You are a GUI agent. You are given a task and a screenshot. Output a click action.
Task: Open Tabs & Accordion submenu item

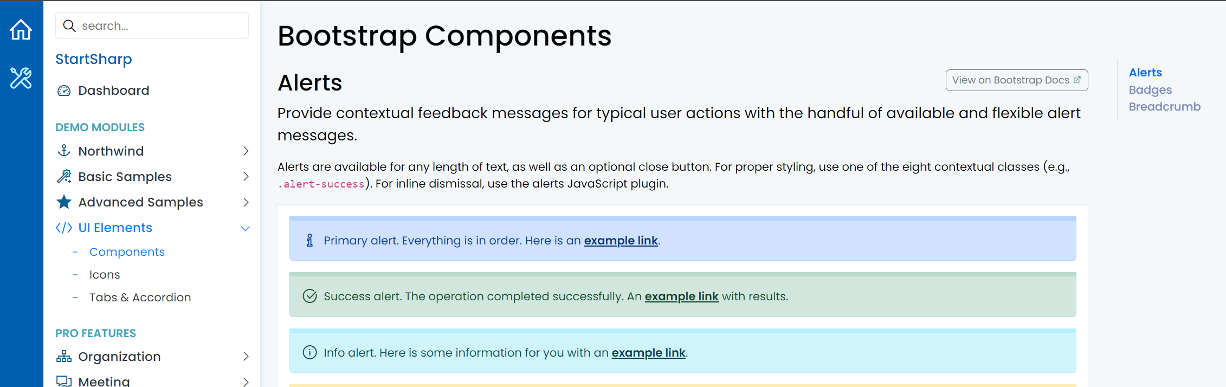(140, 298)
